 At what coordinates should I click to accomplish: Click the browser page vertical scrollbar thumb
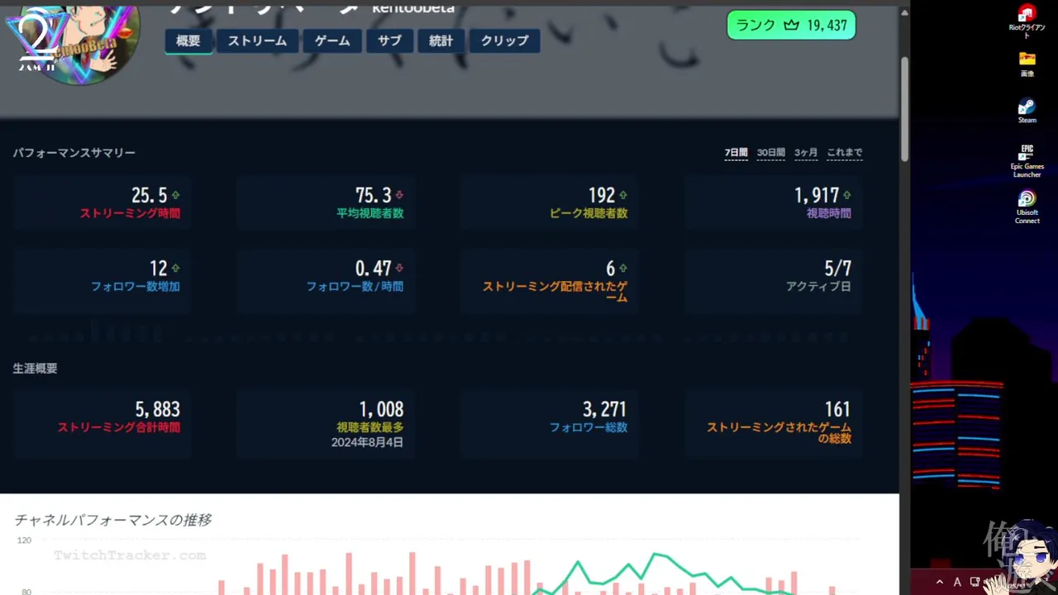tap(904, 109)
